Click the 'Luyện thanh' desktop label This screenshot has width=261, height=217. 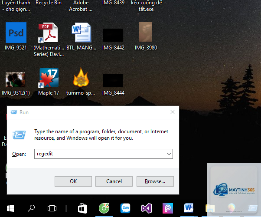(16, 6)
